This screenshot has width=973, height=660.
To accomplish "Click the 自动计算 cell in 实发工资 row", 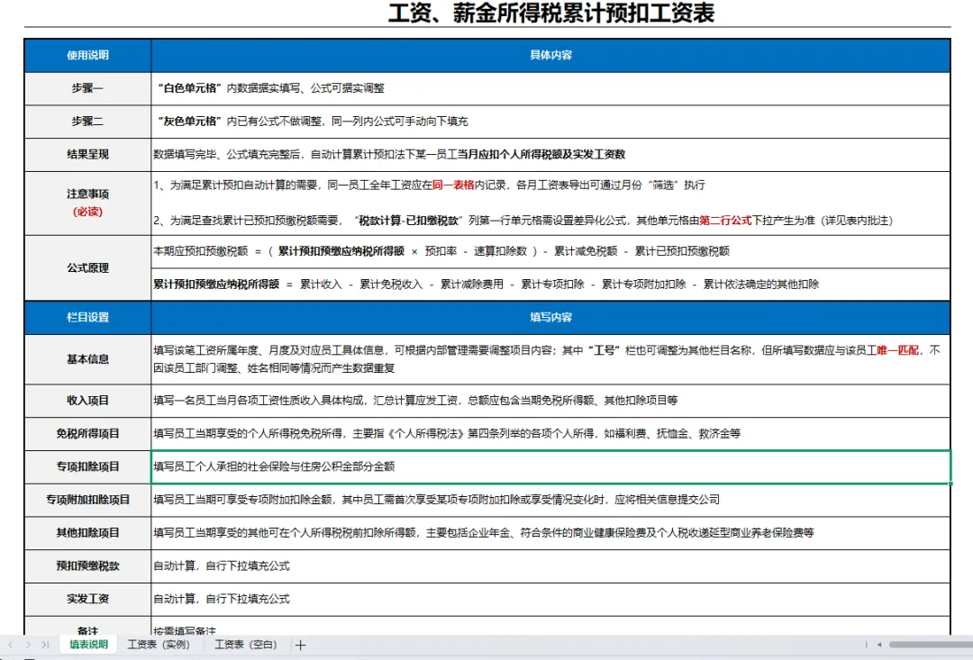I will [x=550, y=599].
